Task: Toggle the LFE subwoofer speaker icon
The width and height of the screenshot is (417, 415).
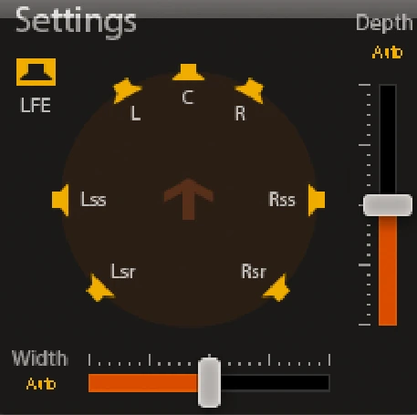Action: pyautogui.click(x=36, y=72)
